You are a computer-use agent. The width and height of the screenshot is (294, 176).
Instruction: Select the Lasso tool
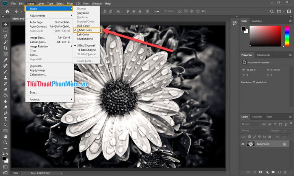point(5,36)
